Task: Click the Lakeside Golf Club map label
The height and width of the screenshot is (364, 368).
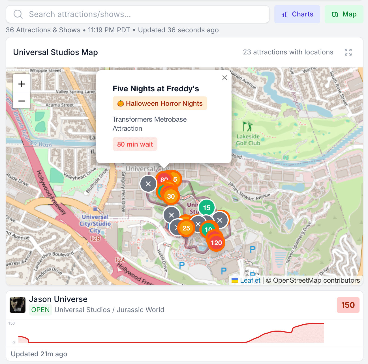Action: click(248, 140)
